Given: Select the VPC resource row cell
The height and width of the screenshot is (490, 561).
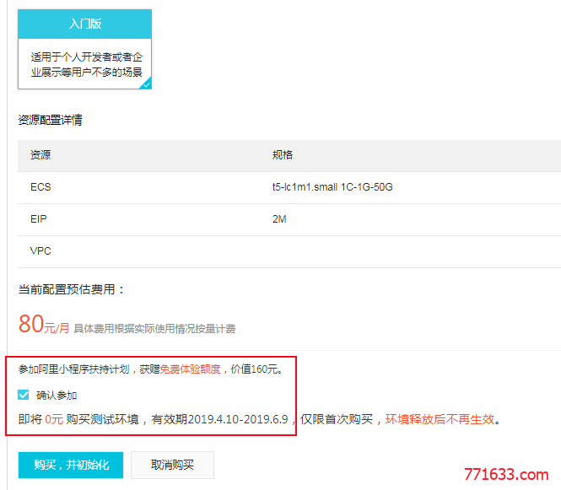Looking at the screenshot, I should 40,251.
